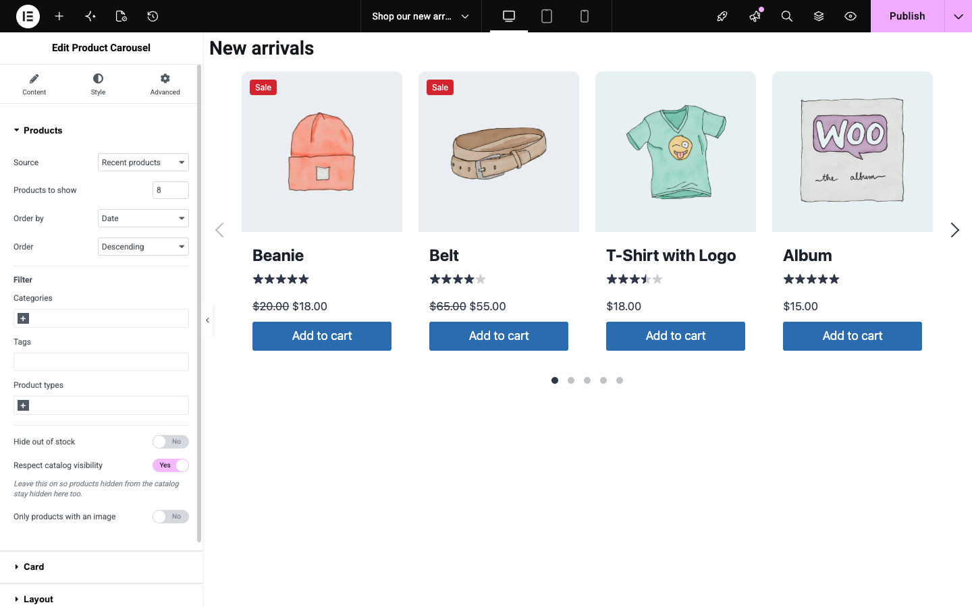Preview changes with the eye icon

pyautogui.click(x=850, y=16)
